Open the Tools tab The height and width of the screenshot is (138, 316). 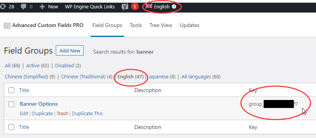pos(136,25)
